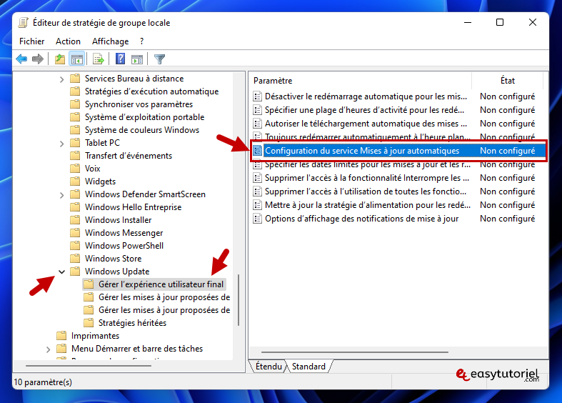
Task: Select Configuration du service Mises à jour automatiques
Action: coord(362,151)
